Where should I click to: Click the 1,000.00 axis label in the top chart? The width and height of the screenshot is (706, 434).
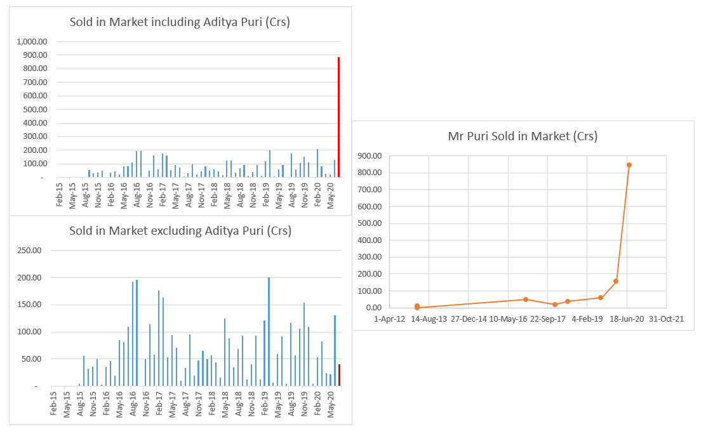[x=32, y=41]
